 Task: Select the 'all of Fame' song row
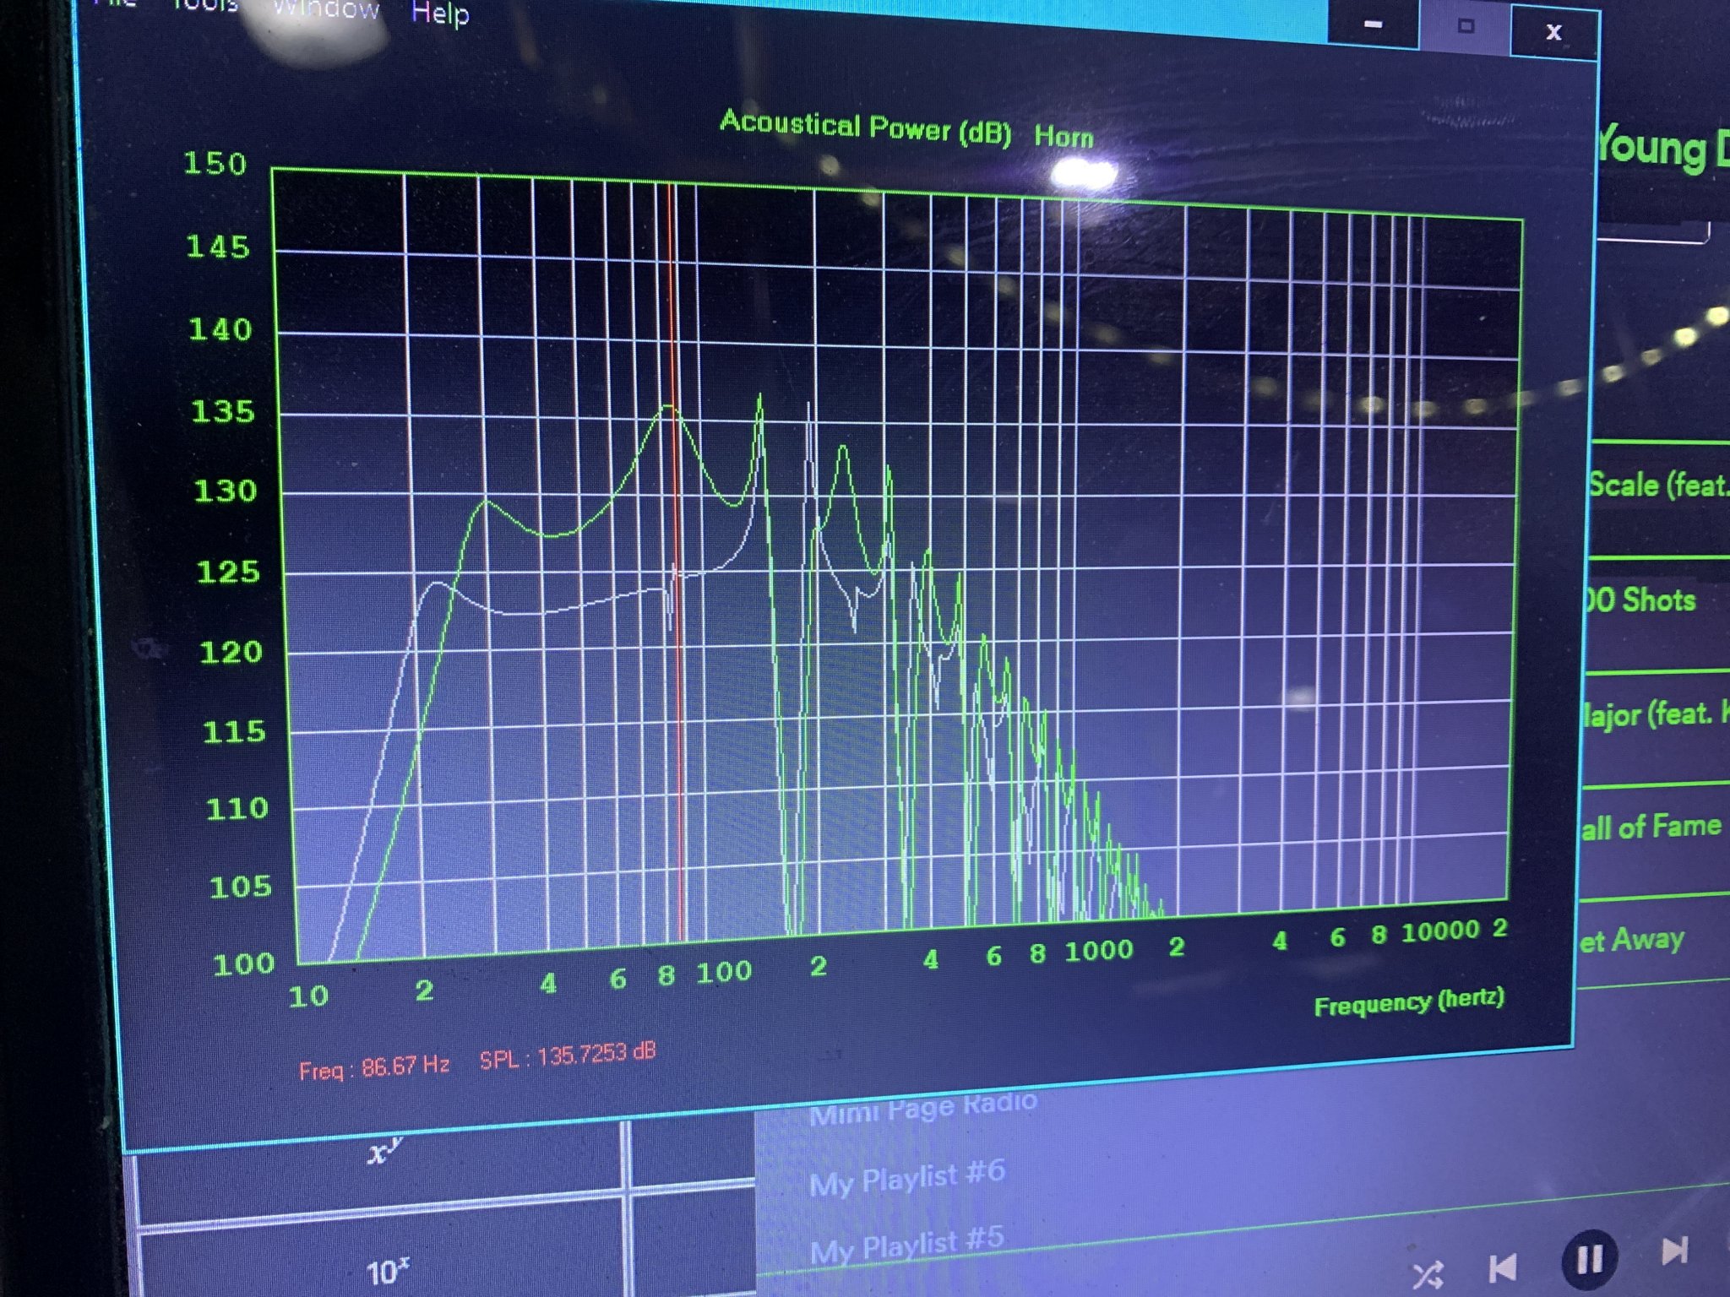[1654, 840]
